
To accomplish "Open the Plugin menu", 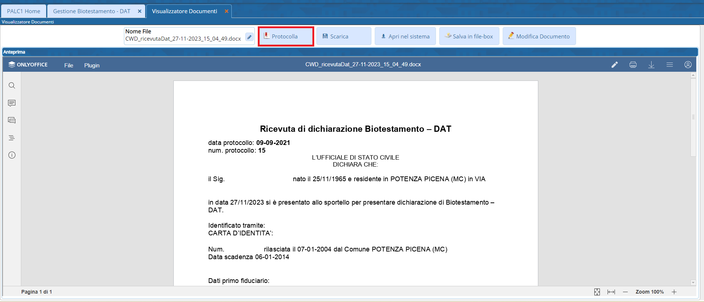I will 92,66.
